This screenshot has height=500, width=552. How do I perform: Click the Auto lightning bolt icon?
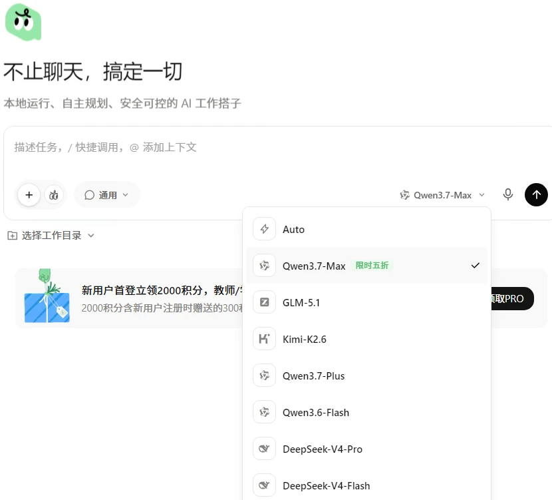265,229
